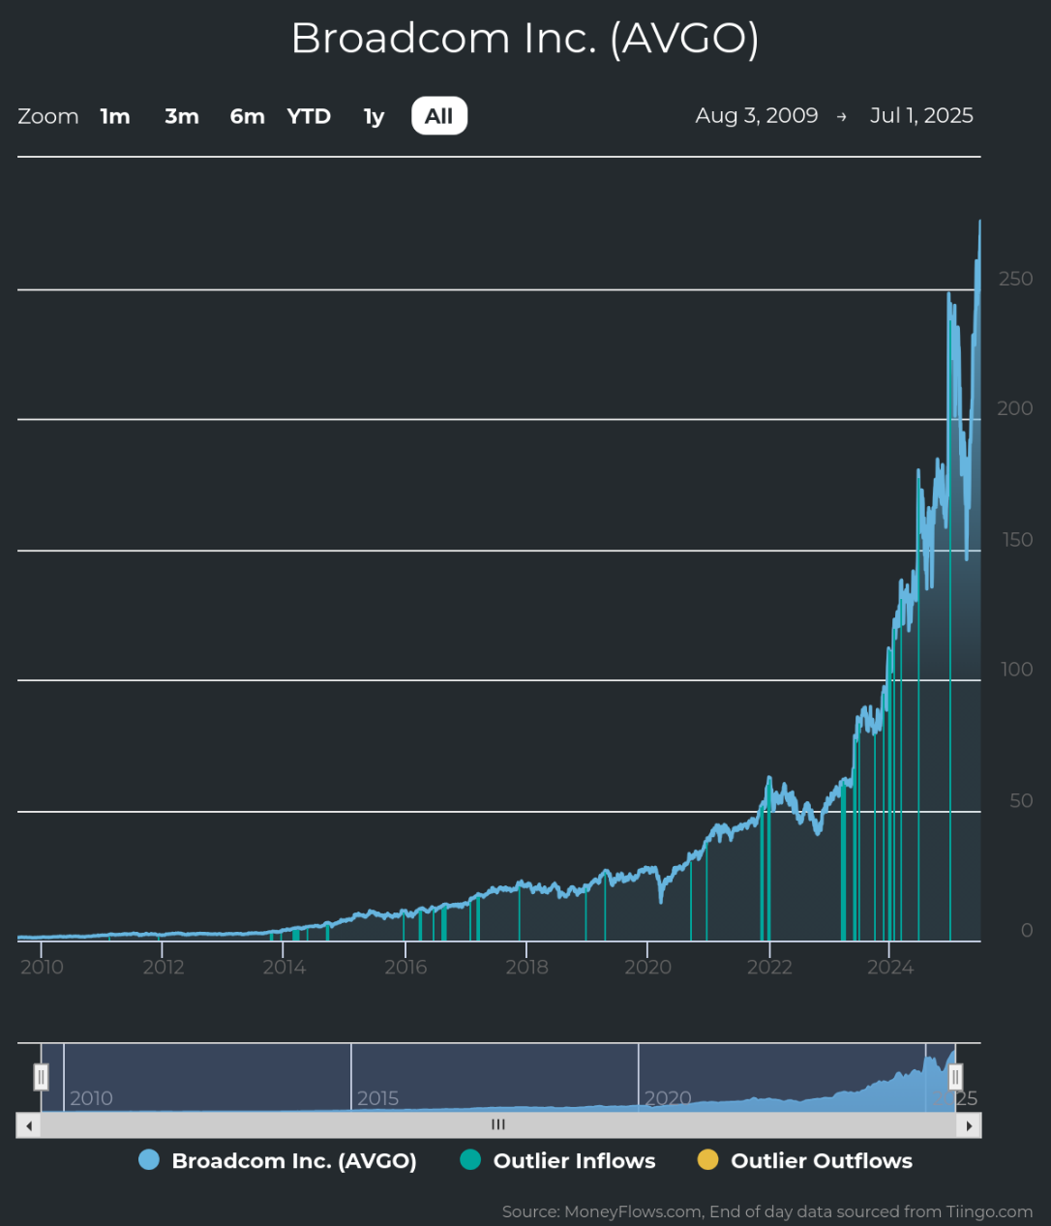Toggle the Outlier Inflows legend series
The image size is (1051, 1226).
click(557, 1160)
